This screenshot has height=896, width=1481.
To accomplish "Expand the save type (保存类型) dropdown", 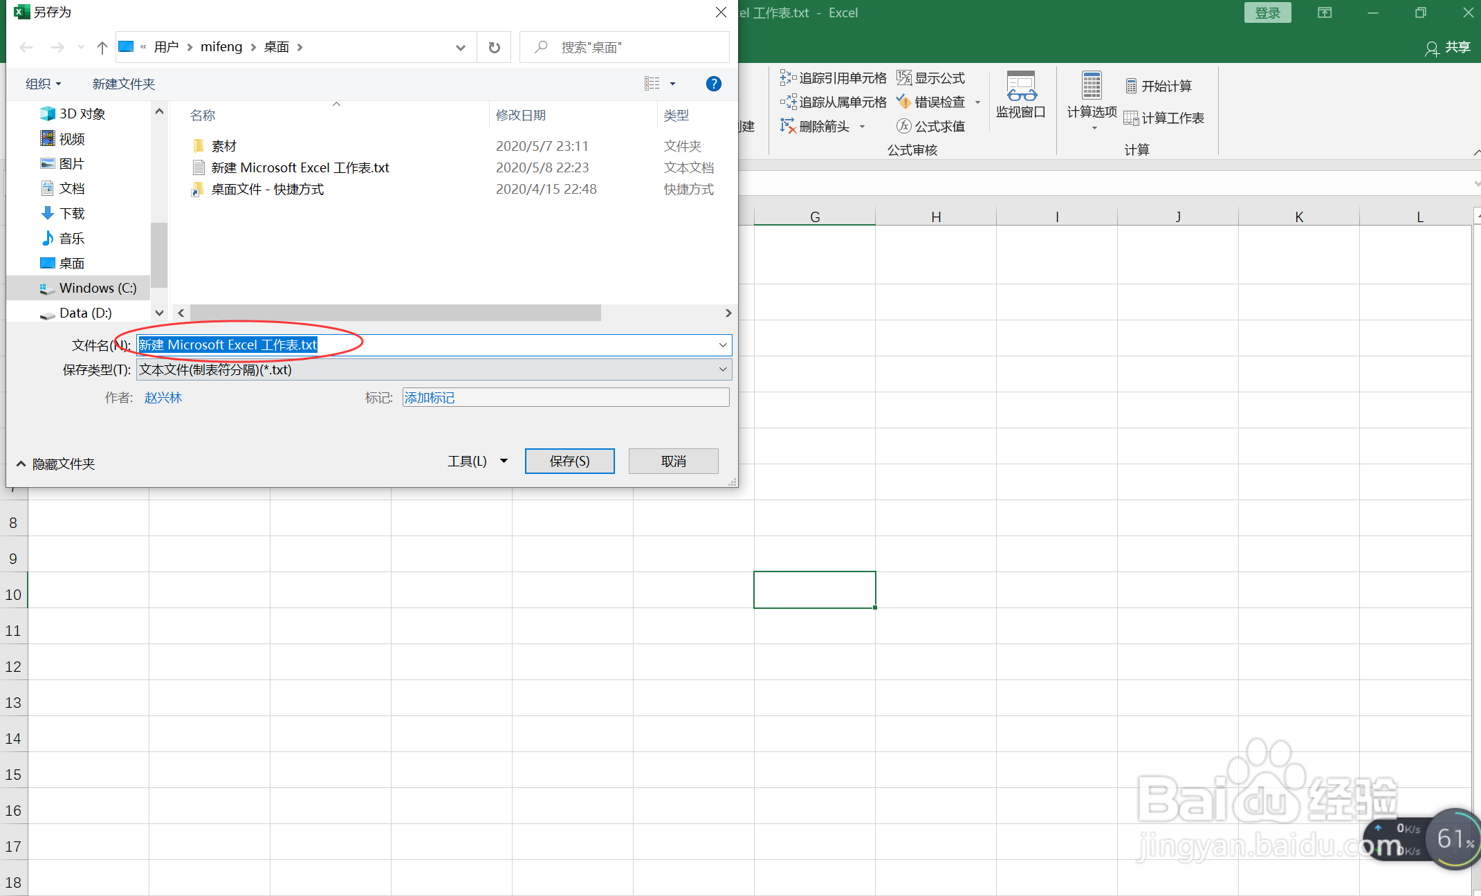I will click(723, 369).
